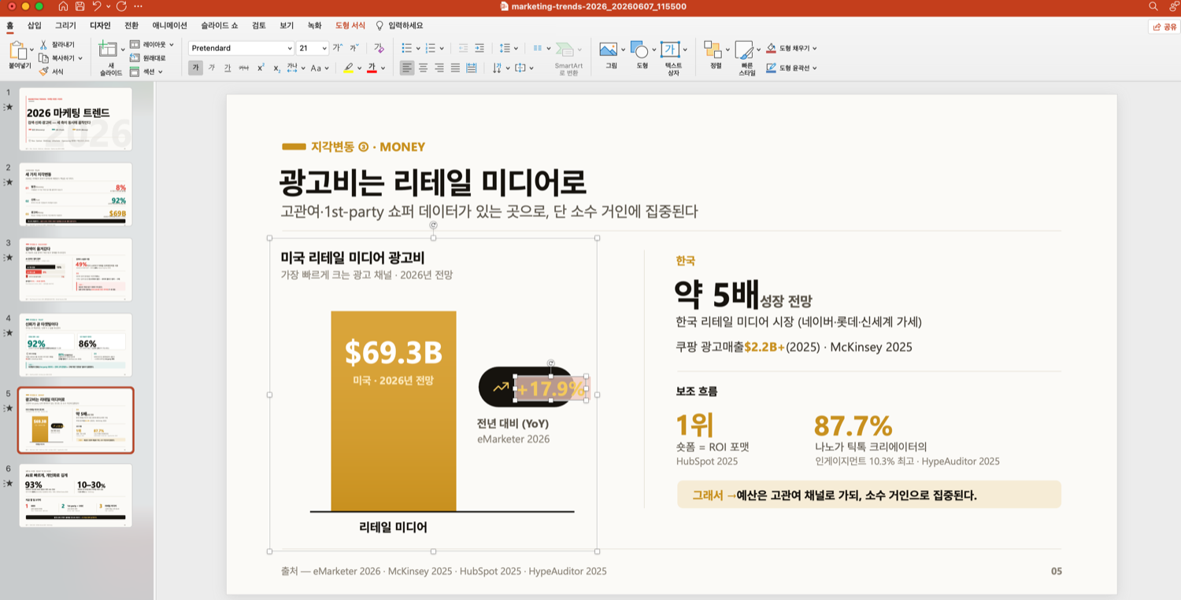Click Shape Fill (도형 채우기) button
Image resolution: width=1181 pixels, height=600 pixels.
pos(791,48)
